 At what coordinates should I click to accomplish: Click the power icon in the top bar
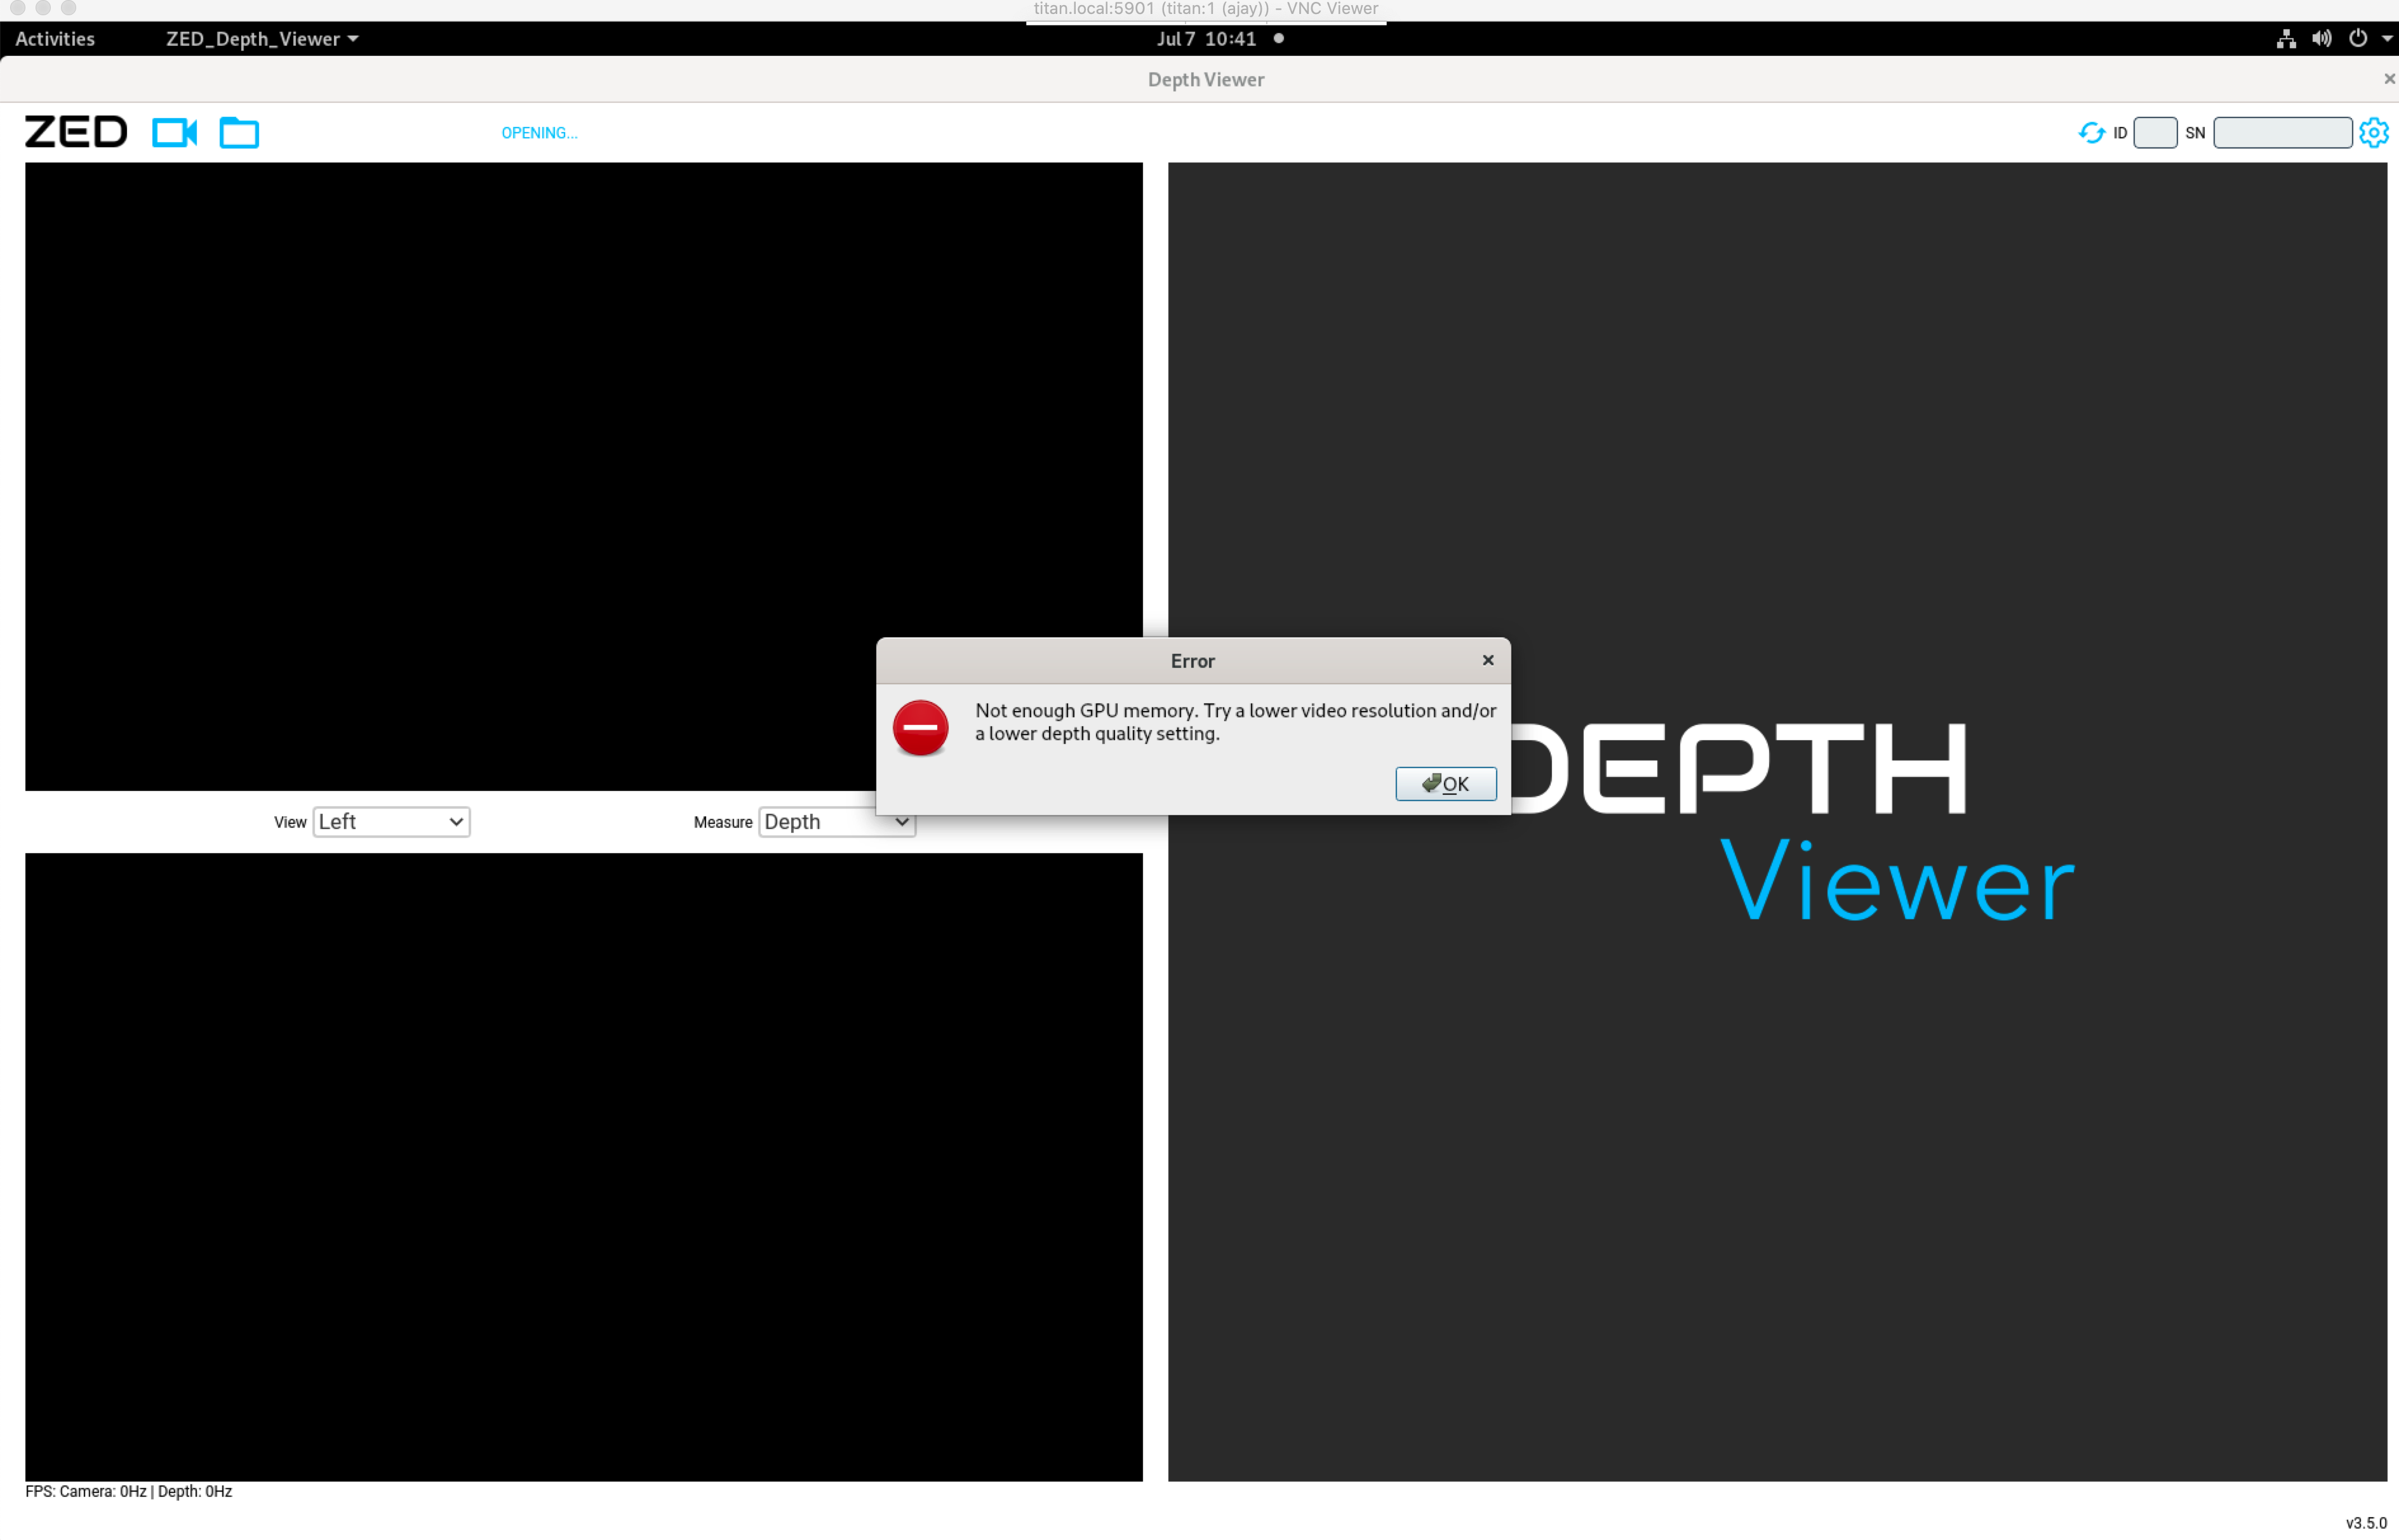coord(2359,39)
